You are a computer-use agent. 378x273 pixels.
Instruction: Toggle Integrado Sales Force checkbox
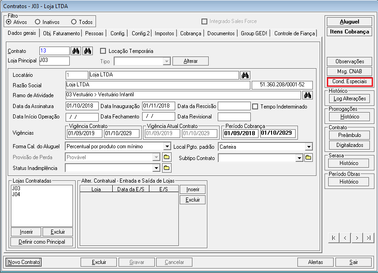click(x=205, y=21)
